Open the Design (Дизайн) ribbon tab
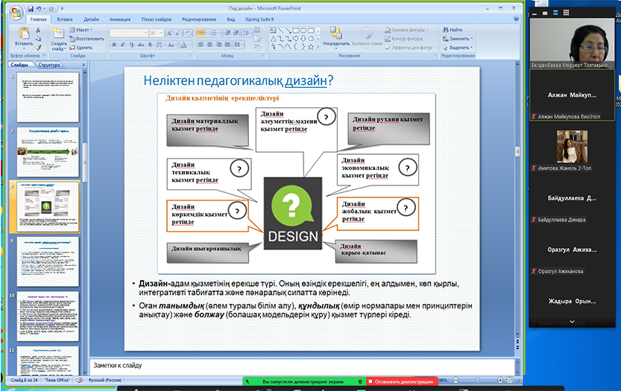This screenshot has height=391, width=621. coord(90,19)
